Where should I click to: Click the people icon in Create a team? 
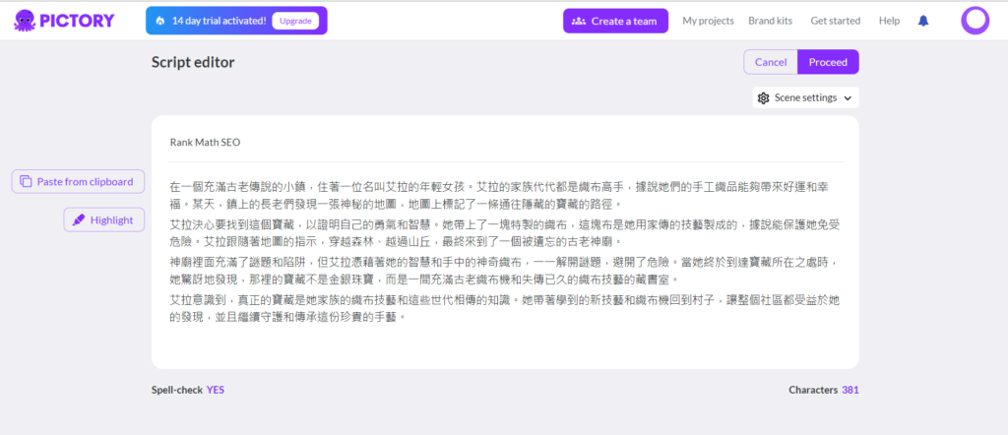point(578,21)
